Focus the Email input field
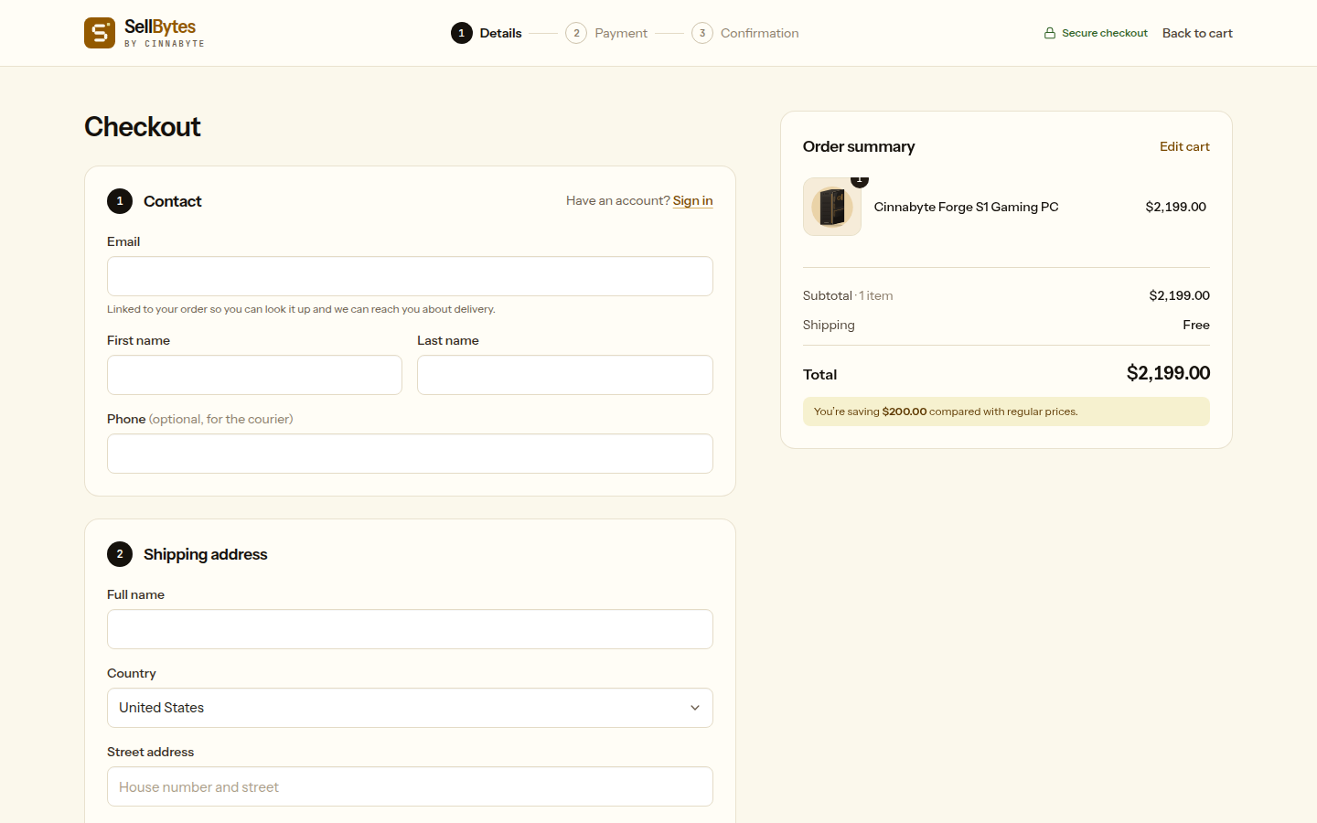The image size is (1317, 823). click(410, 276)
